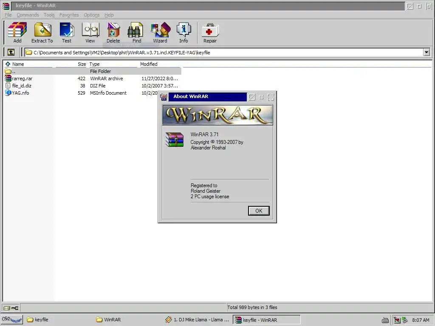Click the '11/27/2022 8:0…' modified cell
The image size is (435, 326).
point(160,79)
